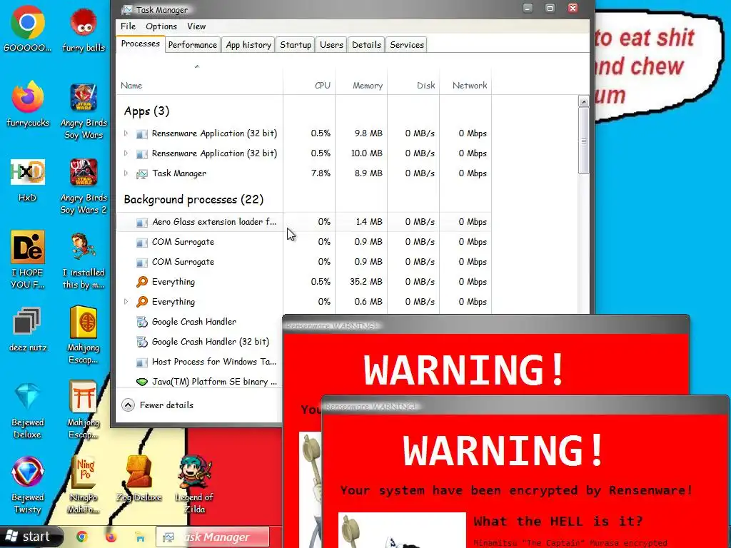This screenshot has width=731, height=548.
Task: Open the Options menu
Action: [161, 26]
